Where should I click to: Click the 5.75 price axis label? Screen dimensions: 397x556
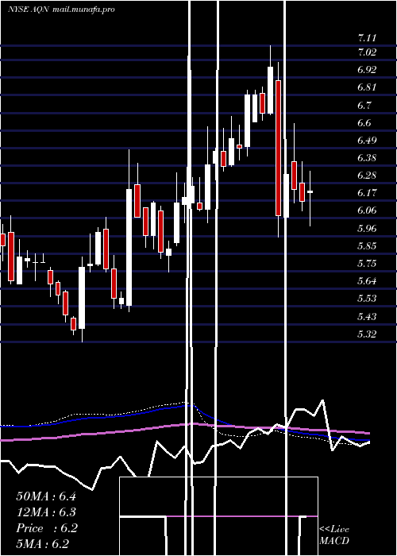(x=367, y=264)
